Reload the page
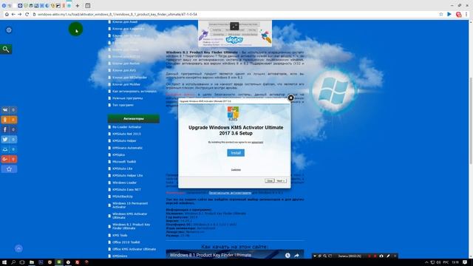The image size is (473, 266). point(27,14)
